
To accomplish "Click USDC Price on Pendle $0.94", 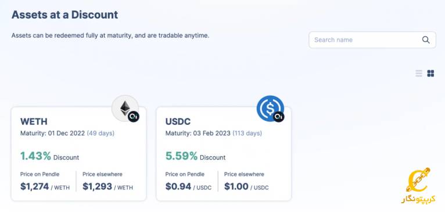I will [x=178, y=186].
